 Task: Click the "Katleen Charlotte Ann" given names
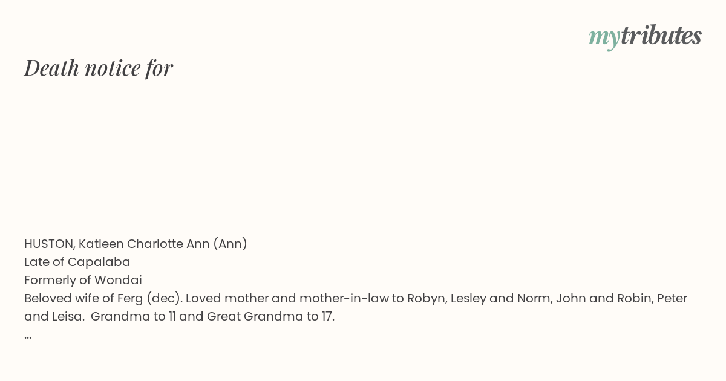[144, 244]
